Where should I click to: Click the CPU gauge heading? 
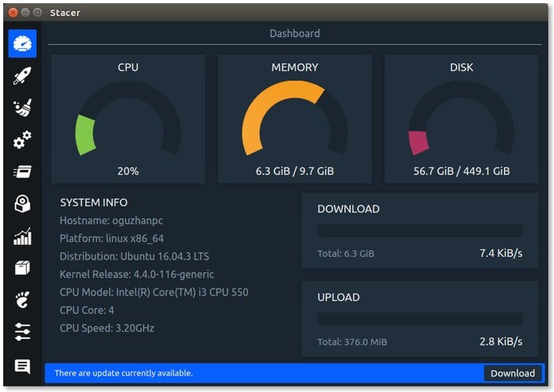click(128, 67)
